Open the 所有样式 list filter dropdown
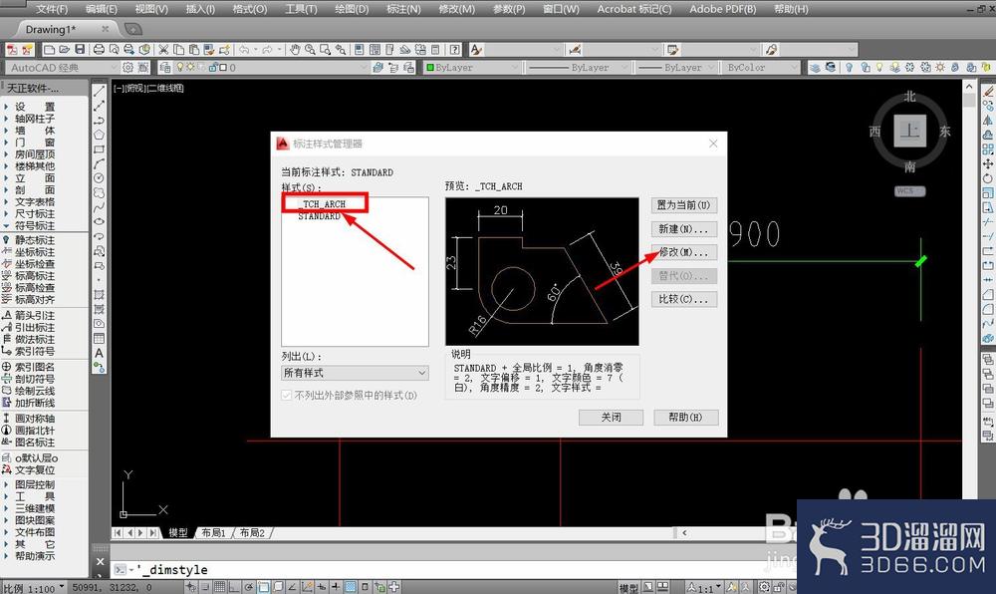The width and height of the screenshot is (996, 594). 355,373
